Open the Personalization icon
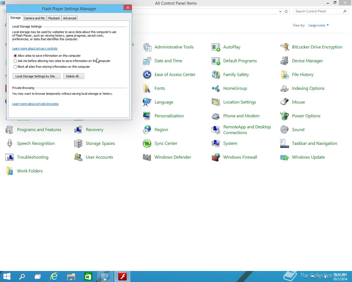This screenshot has width=352, height=282. tap(147, 116)
